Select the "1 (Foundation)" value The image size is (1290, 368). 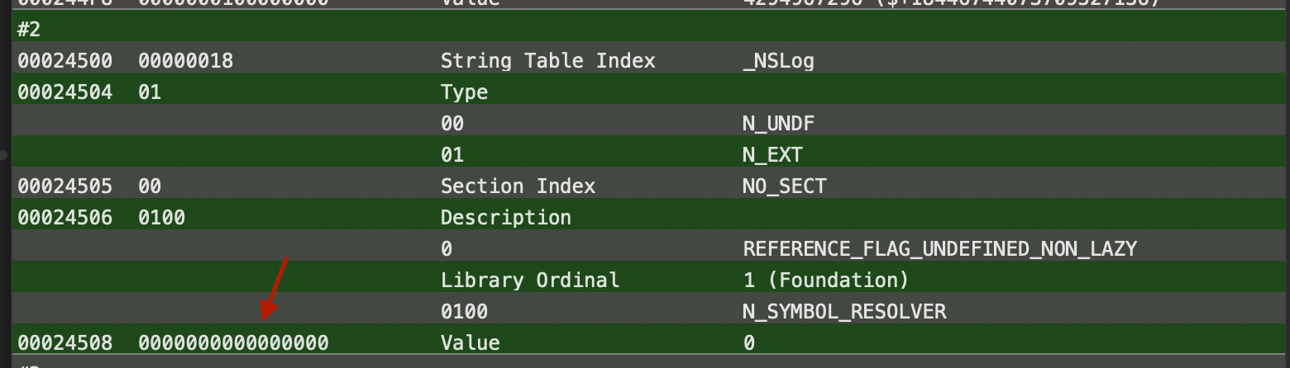click(826, 281)
